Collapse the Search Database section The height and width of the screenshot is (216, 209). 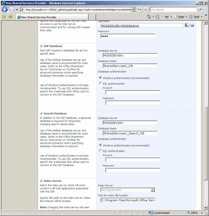coord(41,113)
